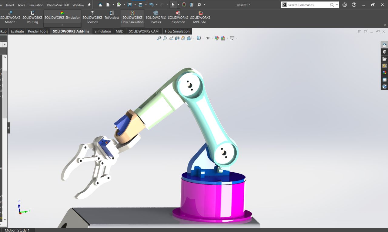Click the Zoom to Fit icon
This screenshot has width=388, height=232.
(159, 38)
